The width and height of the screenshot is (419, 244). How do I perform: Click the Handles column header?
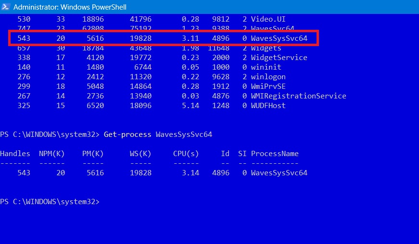[15, 154]
